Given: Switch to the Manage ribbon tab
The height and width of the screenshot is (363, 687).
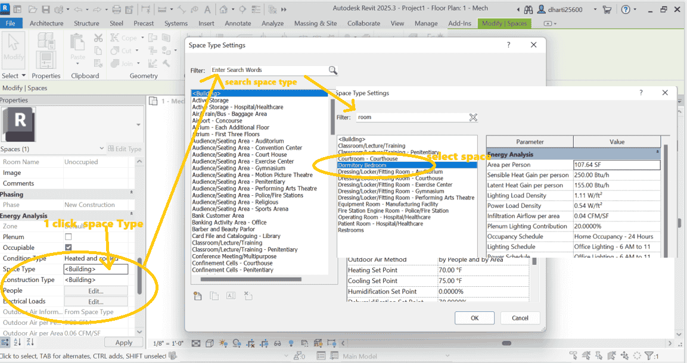Looking at the screenshot, I should click(426, 23).
